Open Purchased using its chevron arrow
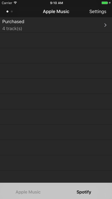The width and height of the screenshot is (112, 199). coord(105,25)
